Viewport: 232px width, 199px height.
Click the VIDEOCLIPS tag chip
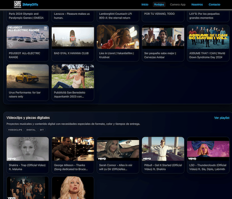(15, 130)
